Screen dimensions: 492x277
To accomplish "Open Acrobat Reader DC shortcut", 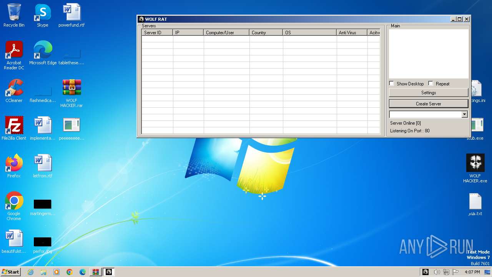I will coord(14,55).
